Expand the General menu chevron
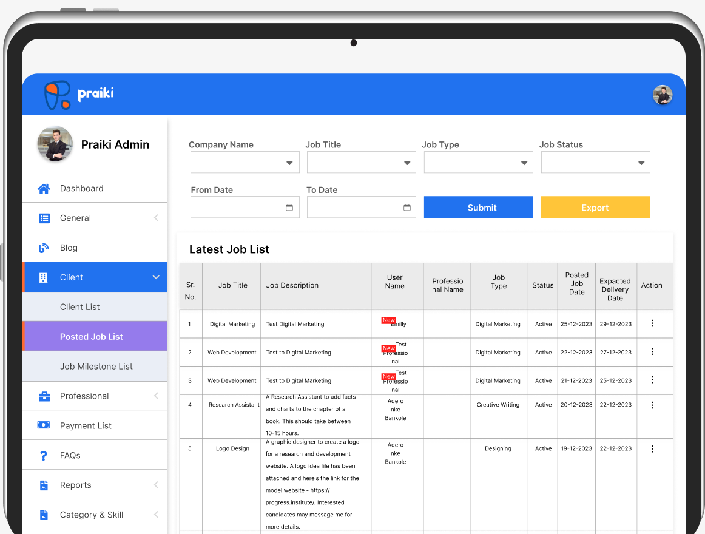 point(156,218)
